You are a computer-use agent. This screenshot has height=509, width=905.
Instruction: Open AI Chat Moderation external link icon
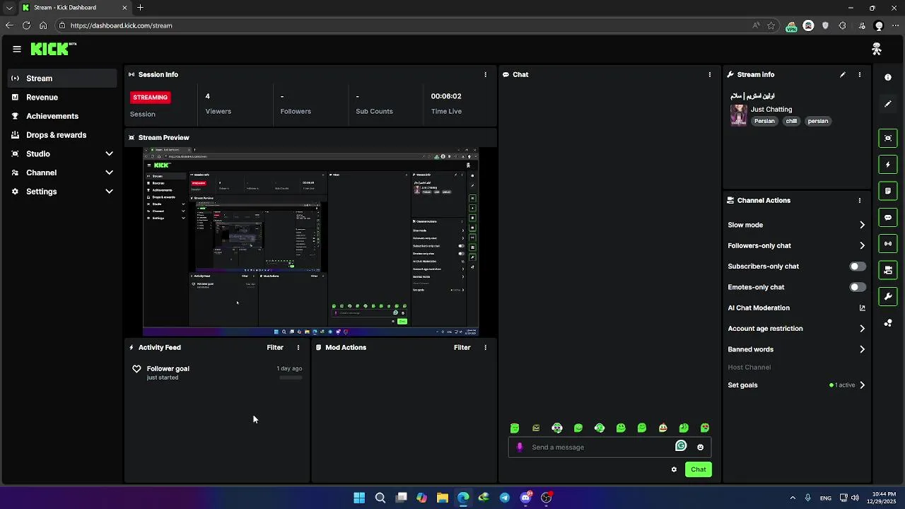[862, 308]
